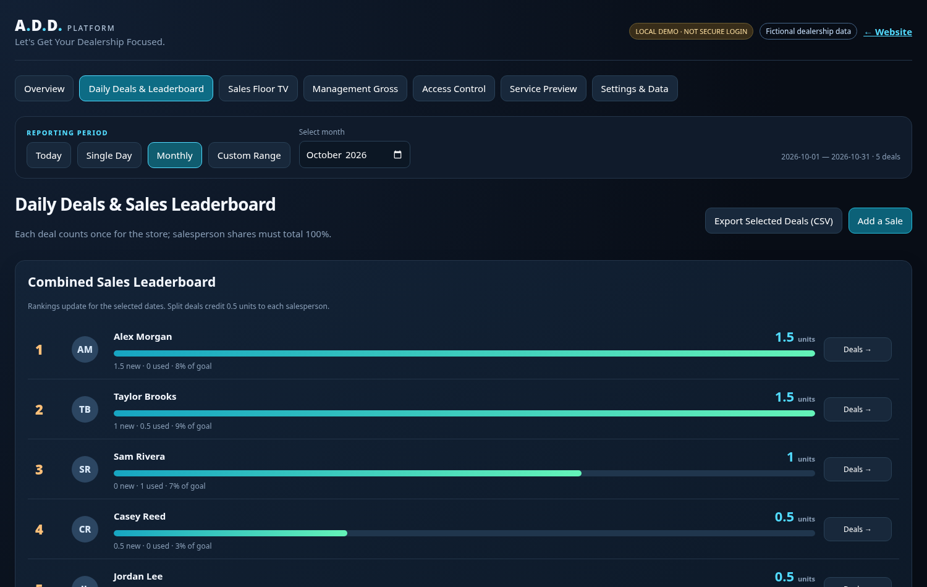Click the '2026-10-01 — 2026-10-31 · 5 deals' summary
This screenshot has width=927, height=587.
click(840, 157)
